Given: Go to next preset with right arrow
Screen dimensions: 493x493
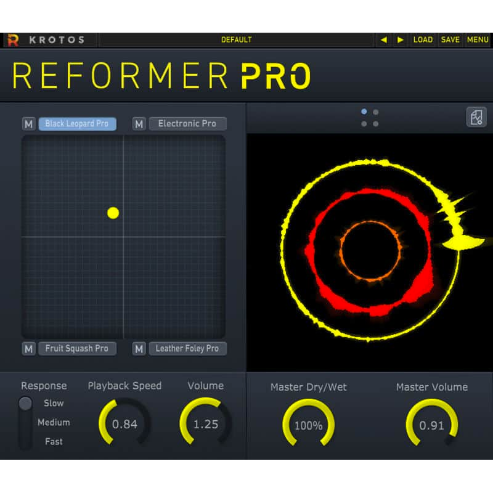Looking at the screenshot, I should pos(401,40).
